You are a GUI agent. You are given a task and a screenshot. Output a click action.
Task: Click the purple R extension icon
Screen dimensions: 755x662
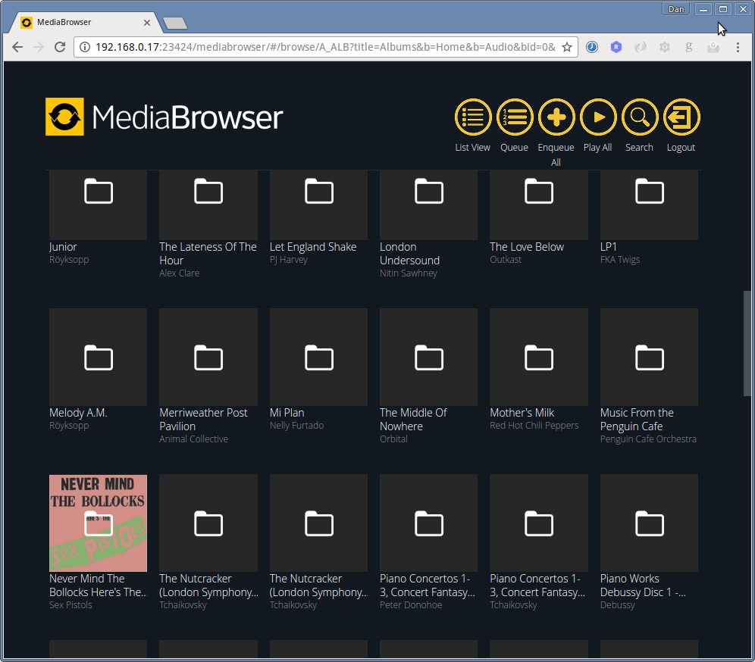pyautogui.click(x=616, y=47)
